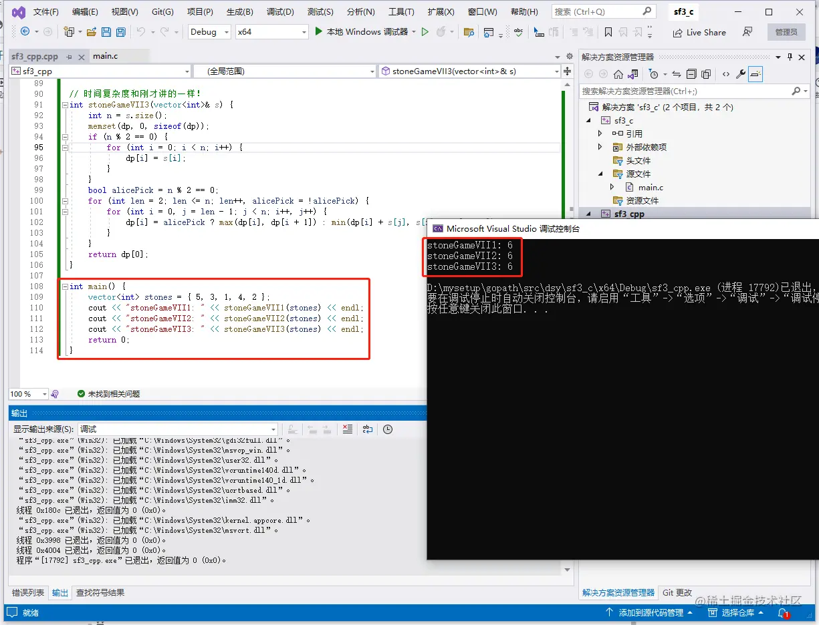
Task: Expand the 引用 references node
Action: coord(600,134)
